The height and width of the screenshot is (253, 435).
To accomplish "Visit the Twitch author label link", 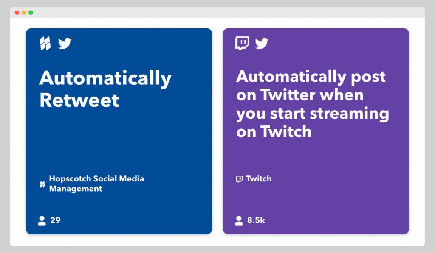I will point(258,179).
